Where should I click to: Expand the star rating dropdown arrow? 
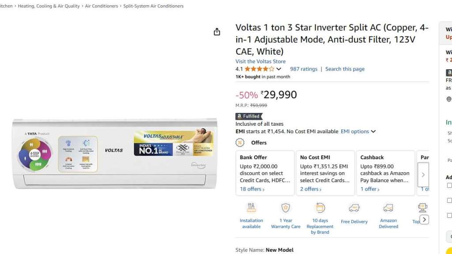point(279,69)
